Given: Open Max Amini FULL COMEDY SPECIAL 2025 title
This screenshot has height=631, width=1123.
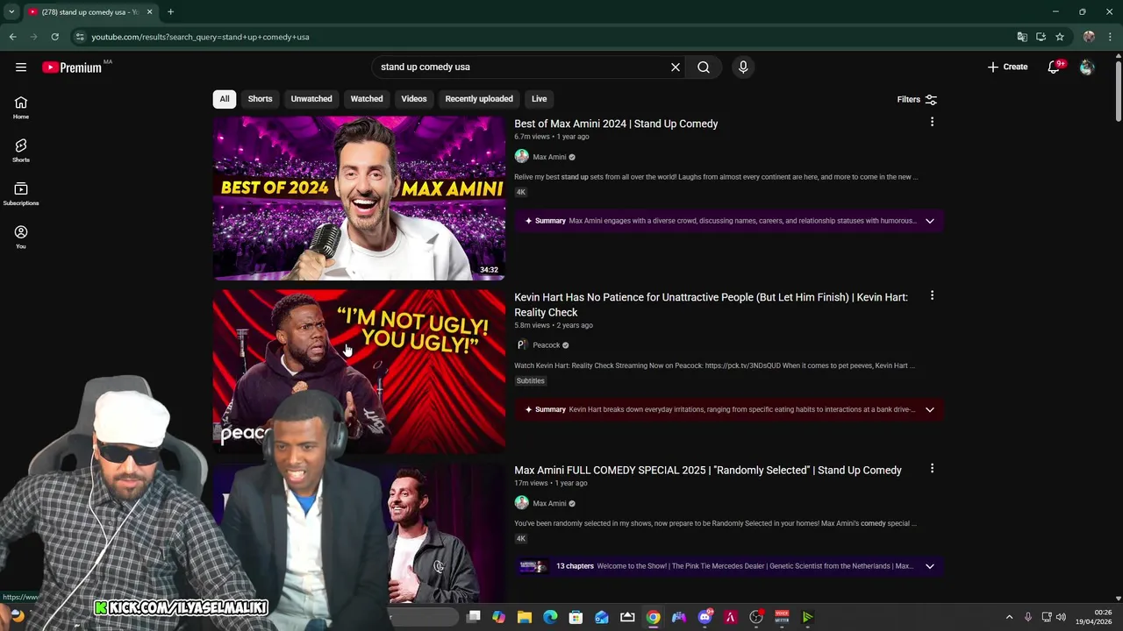Looking at the screenshot, I should click(x=708, y=470).
